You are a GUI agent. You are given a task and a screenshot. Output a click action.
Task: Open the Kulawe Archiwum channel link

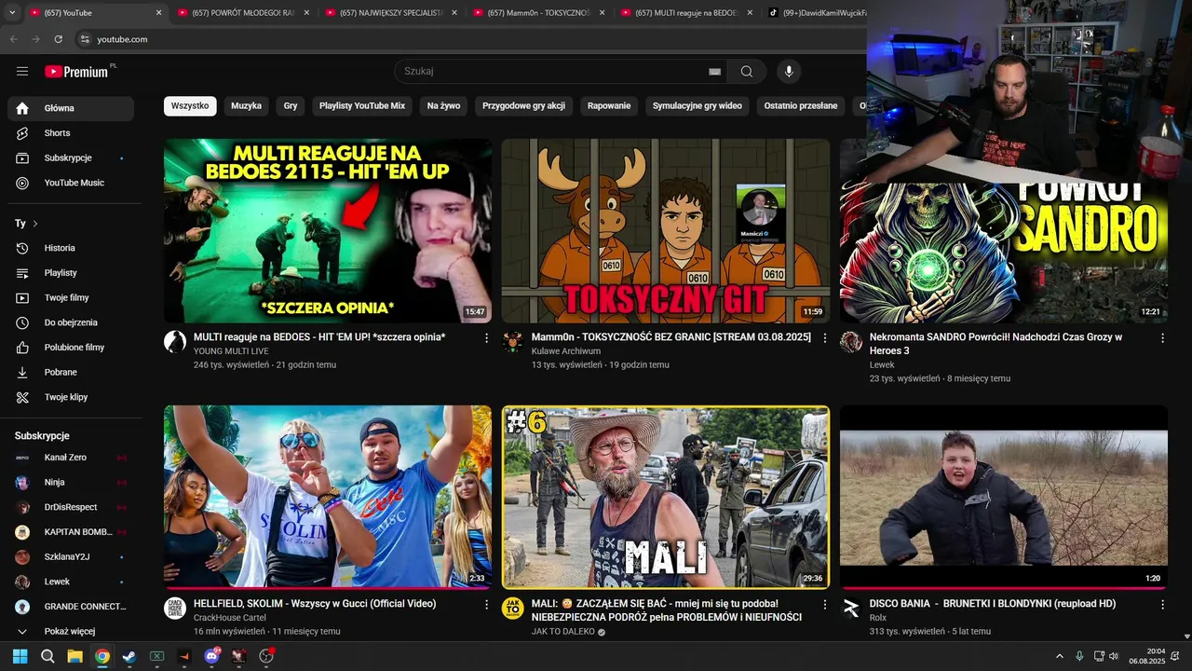565,351
